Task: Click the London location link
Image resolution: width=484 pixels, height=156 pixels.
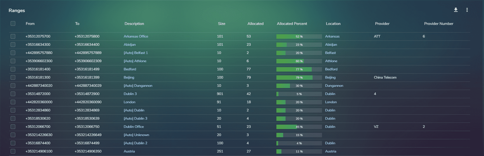Action: (x=331, y=102)
